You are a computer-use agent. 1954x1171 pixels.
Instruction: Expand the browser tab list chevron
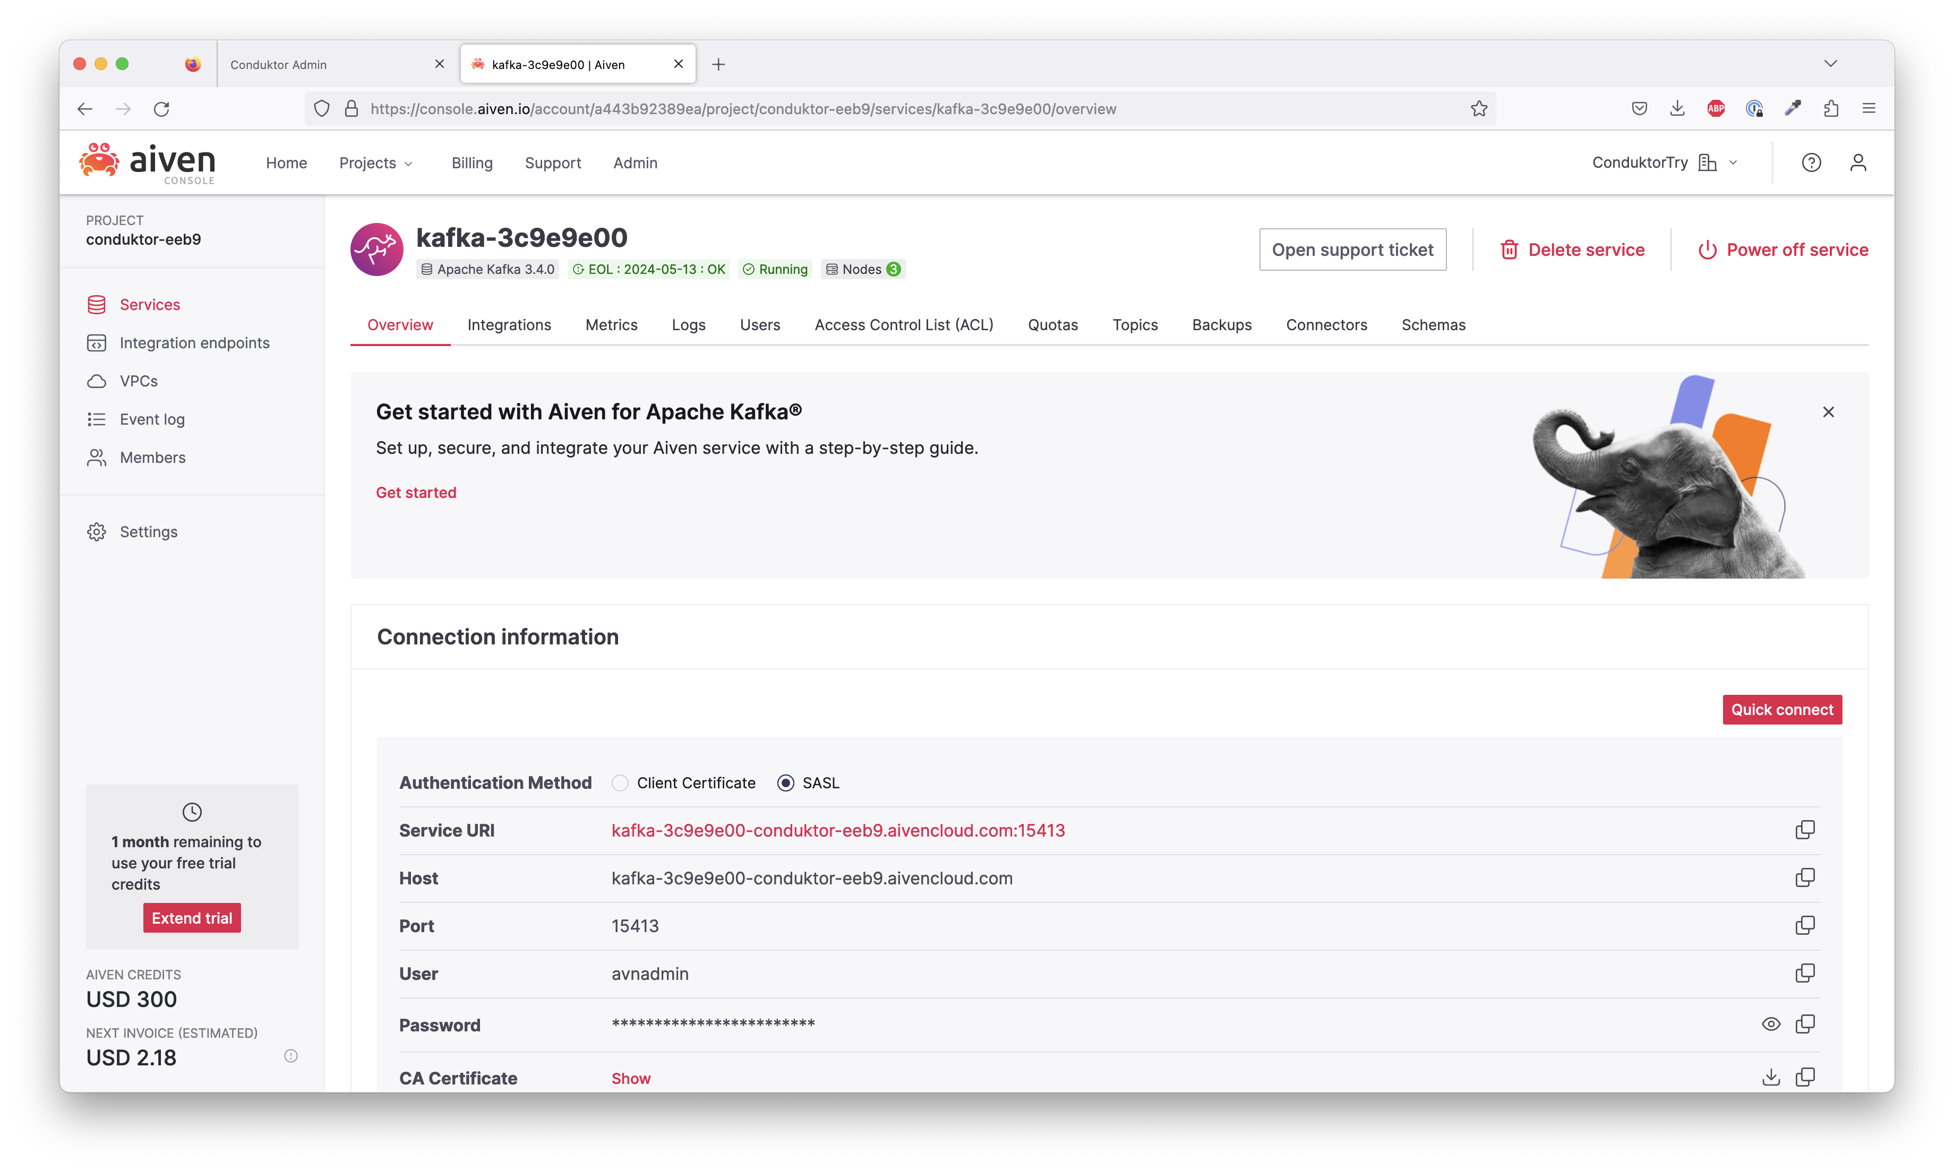pos(1830,64)
